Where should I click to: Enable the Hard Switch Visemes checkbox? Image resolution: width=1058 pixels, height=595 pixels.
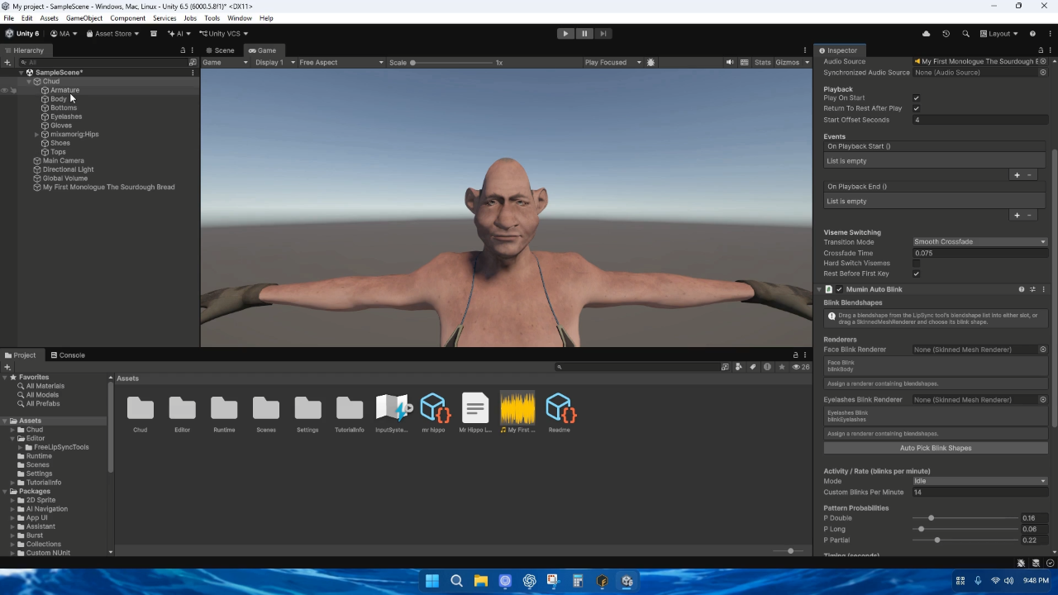point(916,264)
